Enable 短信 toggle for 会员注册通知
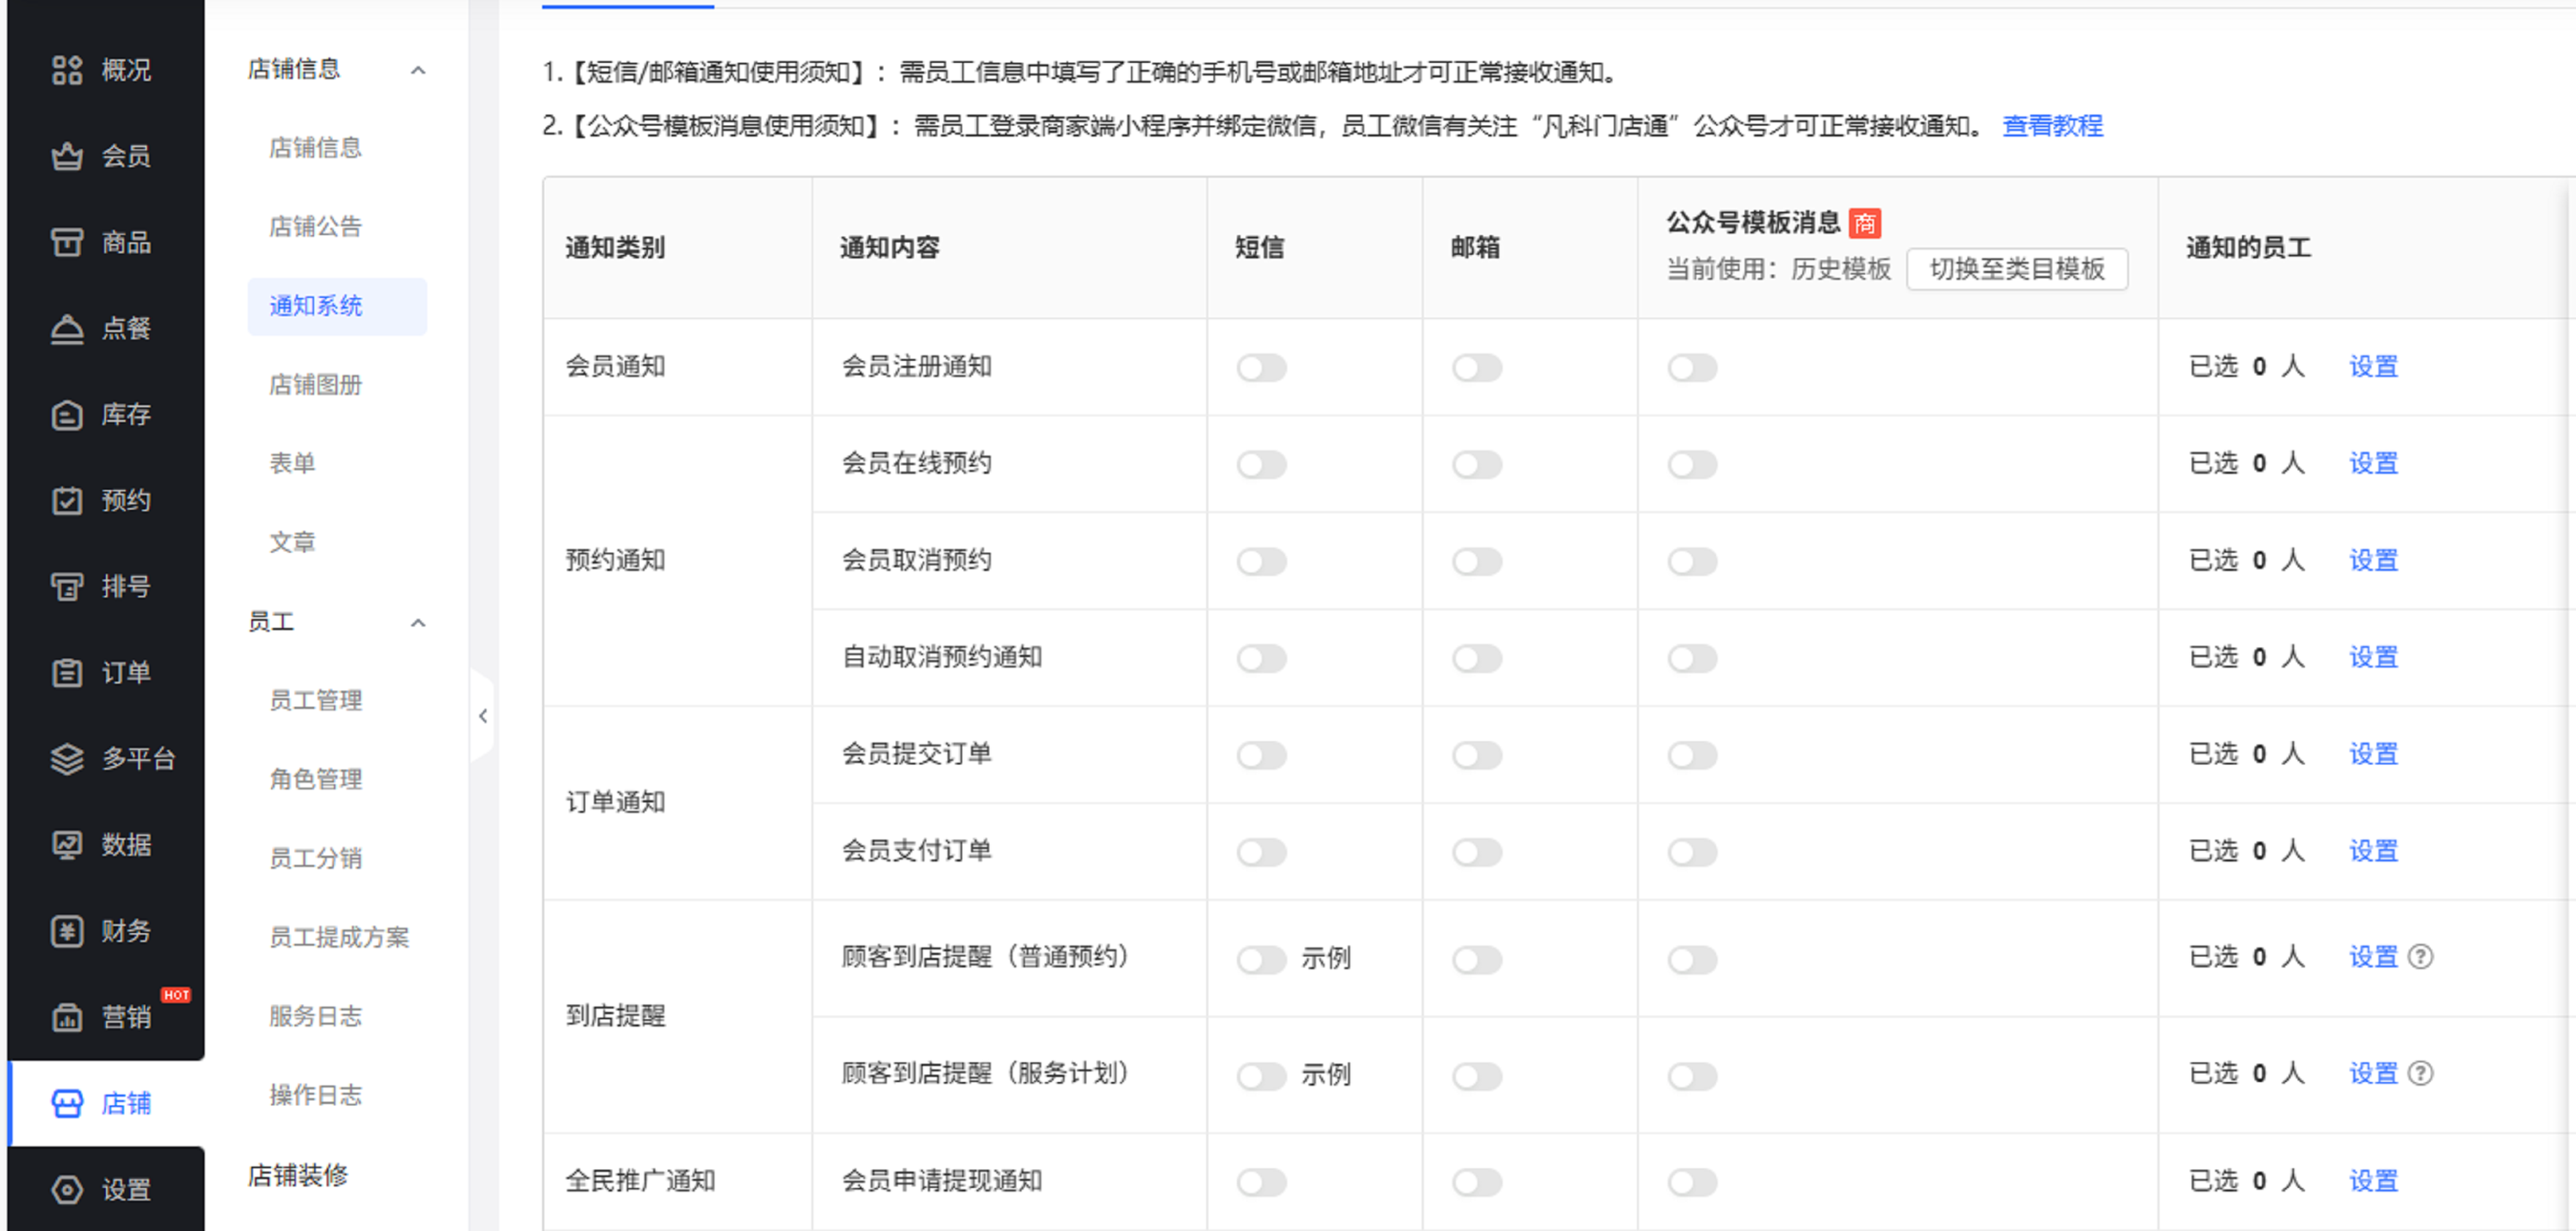The height and width of the screenshot is (1231, 2576). [x=1261, y=368]
